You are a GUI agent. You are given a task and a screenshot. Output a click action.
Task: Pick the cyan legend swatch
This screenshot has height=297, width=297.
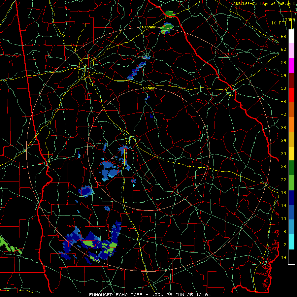(291, 242)
